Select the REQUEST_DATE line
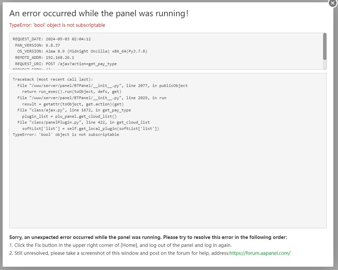The height and width of the screenshot is (270, 338). pyautogui.click(x=52, y=39)
